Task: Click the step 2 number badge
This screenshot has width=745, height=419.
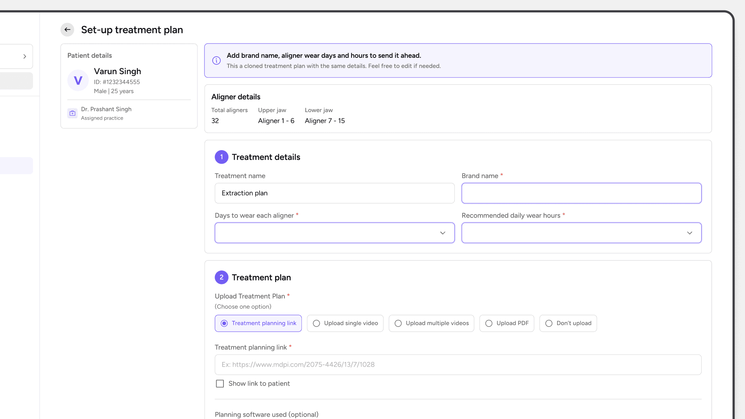Action: [x=222, y=277]
